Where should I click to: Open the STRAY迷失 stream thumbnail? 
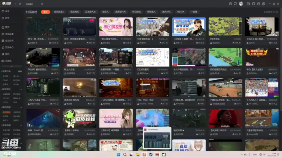[x=116, y=88]
